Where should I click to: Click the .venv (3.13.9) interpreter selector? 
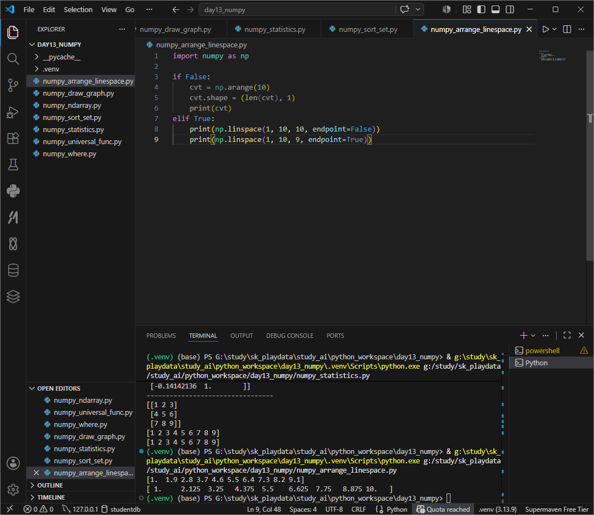(x=497, y=509)
